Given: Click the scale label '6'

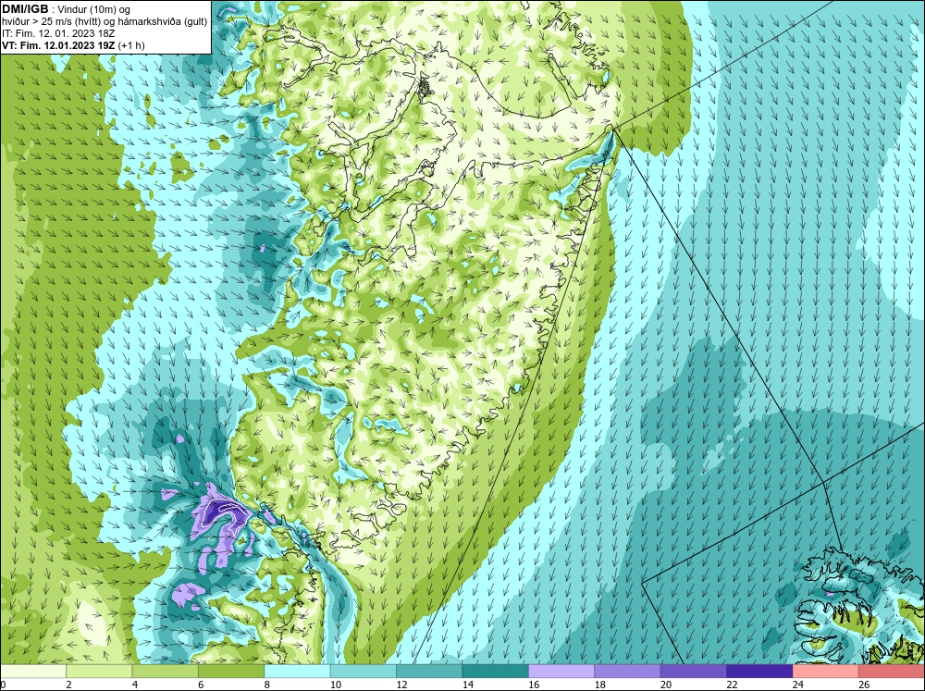Looking at the screenshot, I should point(201,685).
